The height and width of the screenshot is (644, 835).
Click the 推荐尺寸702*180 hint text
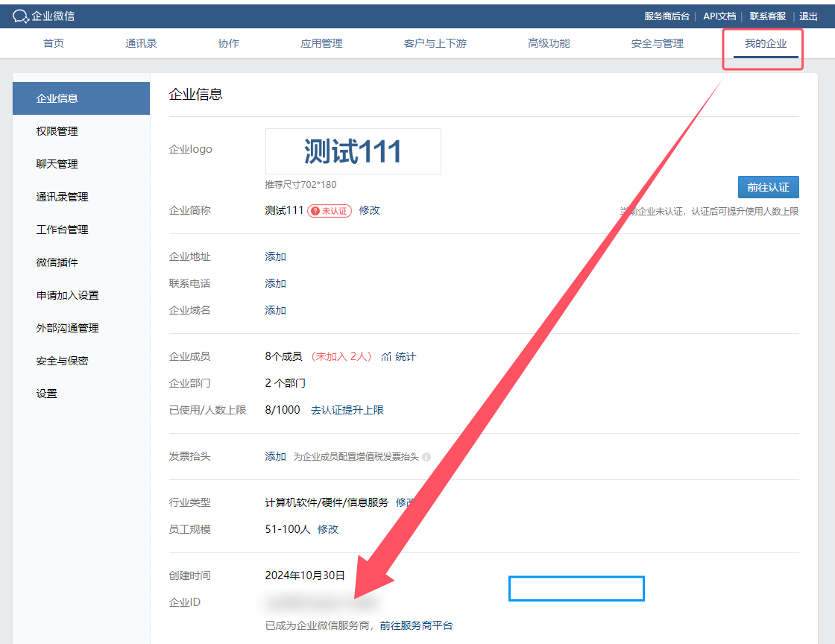coord(301,185)
